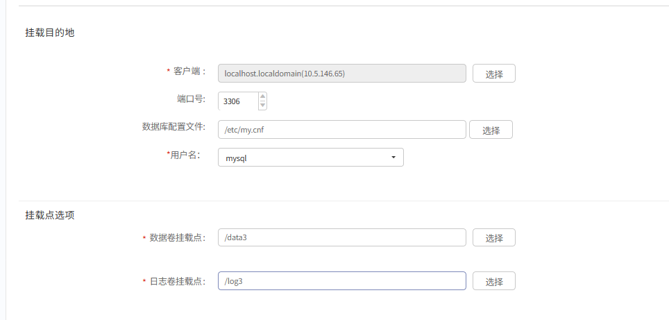Click the 客户端 field label
This screenshot has height=320, width=669.
tap(189, 71)
